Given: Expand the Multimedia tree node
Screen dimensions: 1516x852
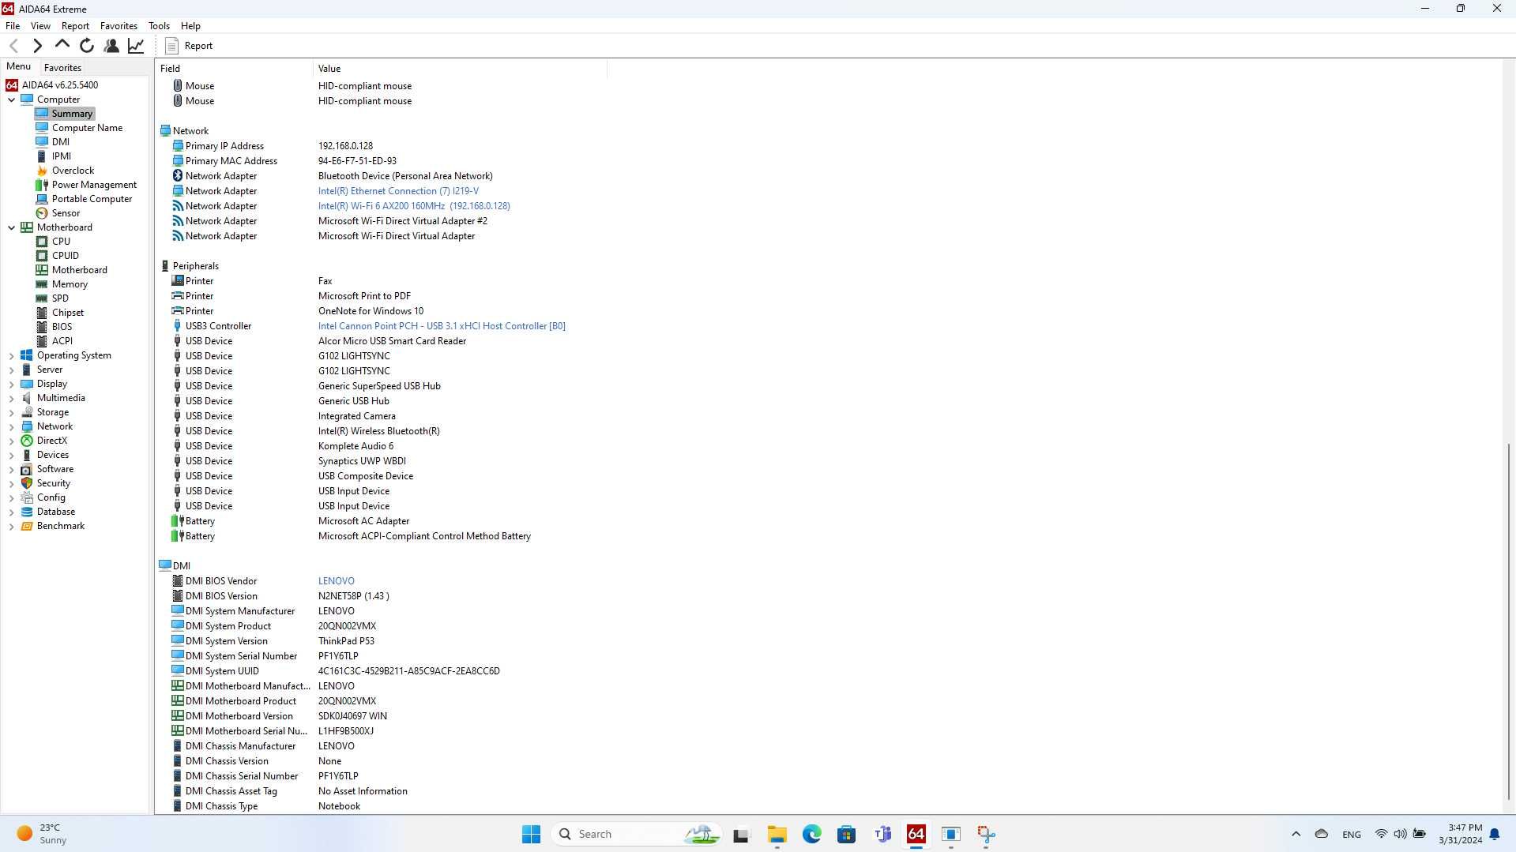Looking at the screenshot, I should pos(11,399).
